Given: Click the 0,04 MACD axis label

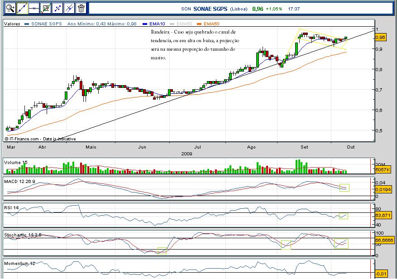Looking at the screenshot, I should click(x=381, y=183).
